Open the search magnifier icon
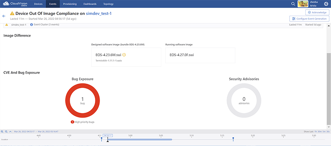This screenshot has height=146, width=331. coord(293,4)
